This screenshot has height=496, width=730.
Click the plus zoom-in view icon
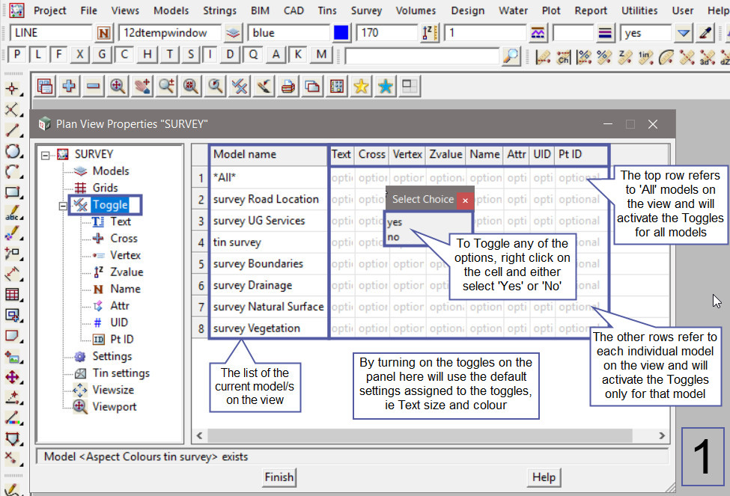[69, 86]
